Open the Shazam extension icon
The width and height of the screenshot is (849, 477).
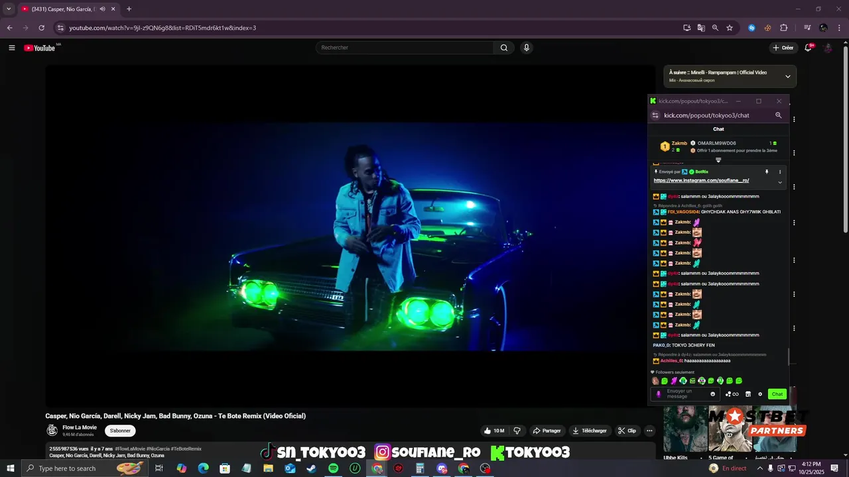pos(751,28)
